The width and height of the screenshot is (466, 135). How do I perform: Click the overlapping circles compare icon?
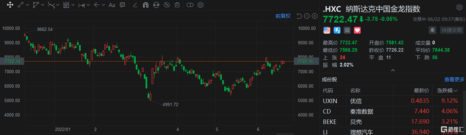[x=190, y=5]
